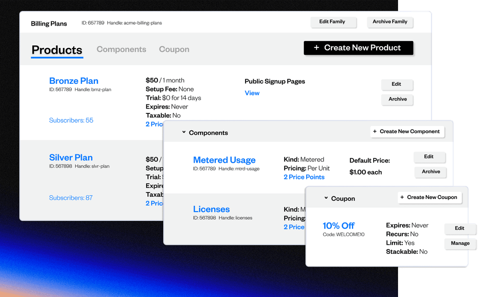478x297 pixels.
Task: View the public signup page for Bronze Plan
Action: click(252, 93)
